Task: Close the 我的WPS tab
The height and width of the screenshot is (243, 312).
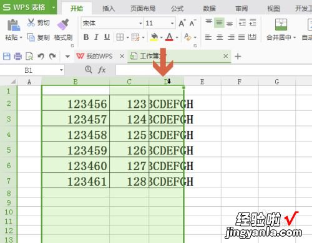Action: (x=122, y=56)
